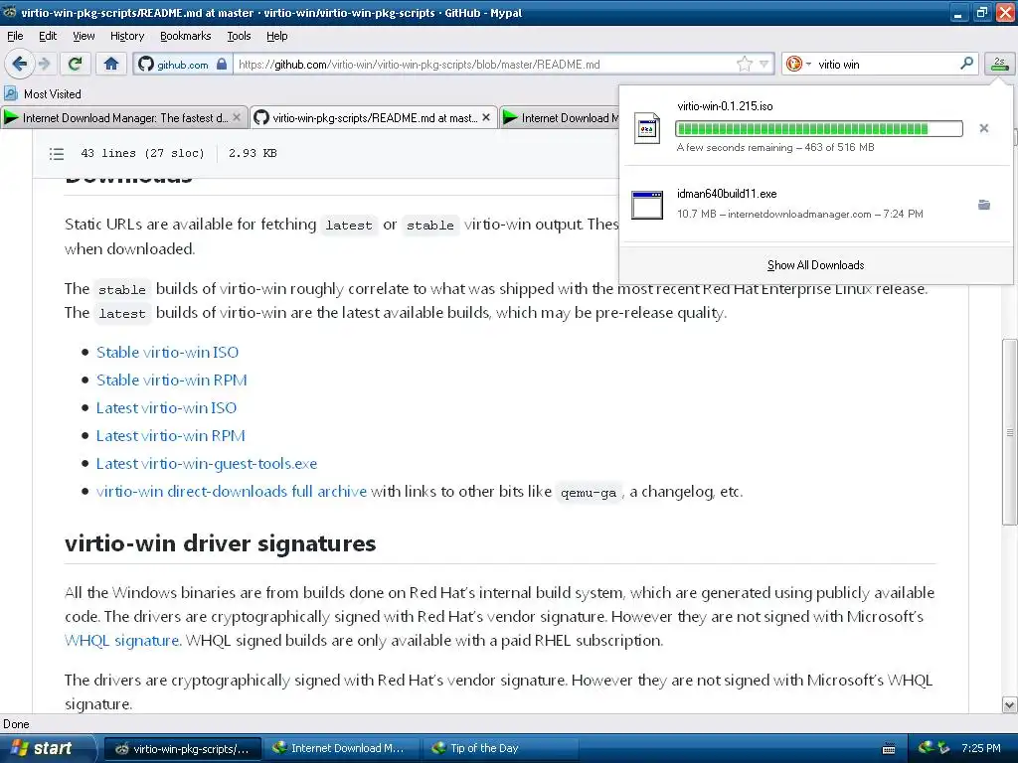Image resolution: width=1018 pixels, height=763 pixels.
Task: Click the padlock secure connection icon
Action: point(222,64)
